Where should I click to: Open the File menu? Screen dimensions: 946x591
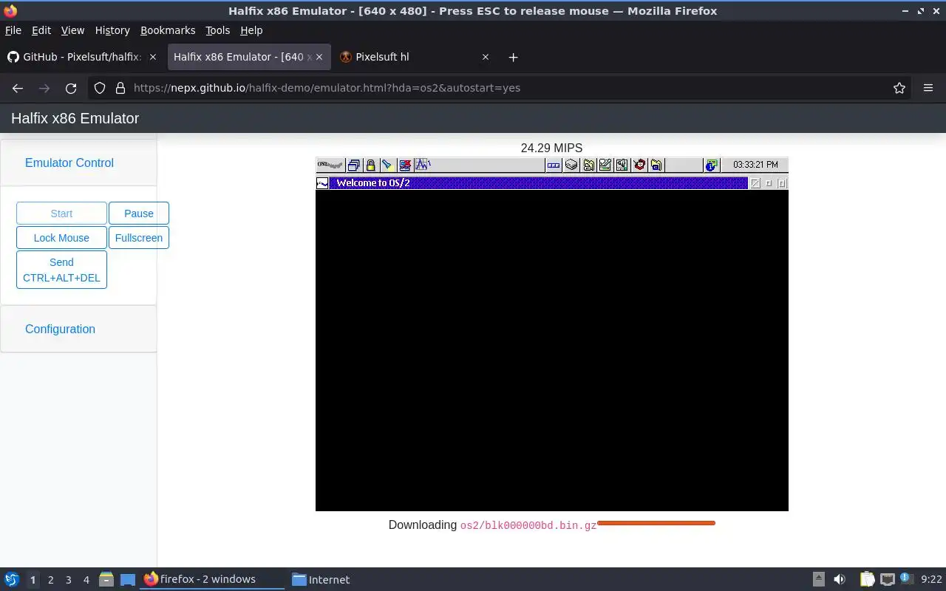pos(13,30)
